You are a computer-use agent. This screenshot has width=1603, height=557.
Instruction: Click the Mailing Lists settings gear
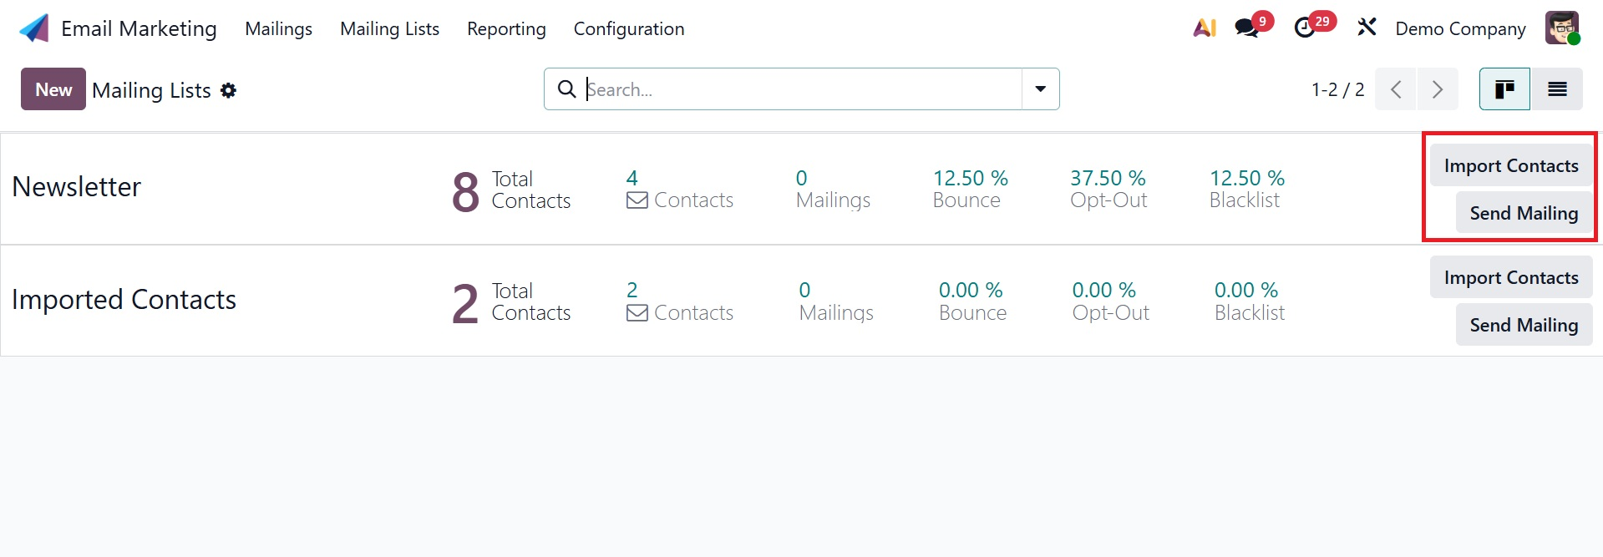229,90
